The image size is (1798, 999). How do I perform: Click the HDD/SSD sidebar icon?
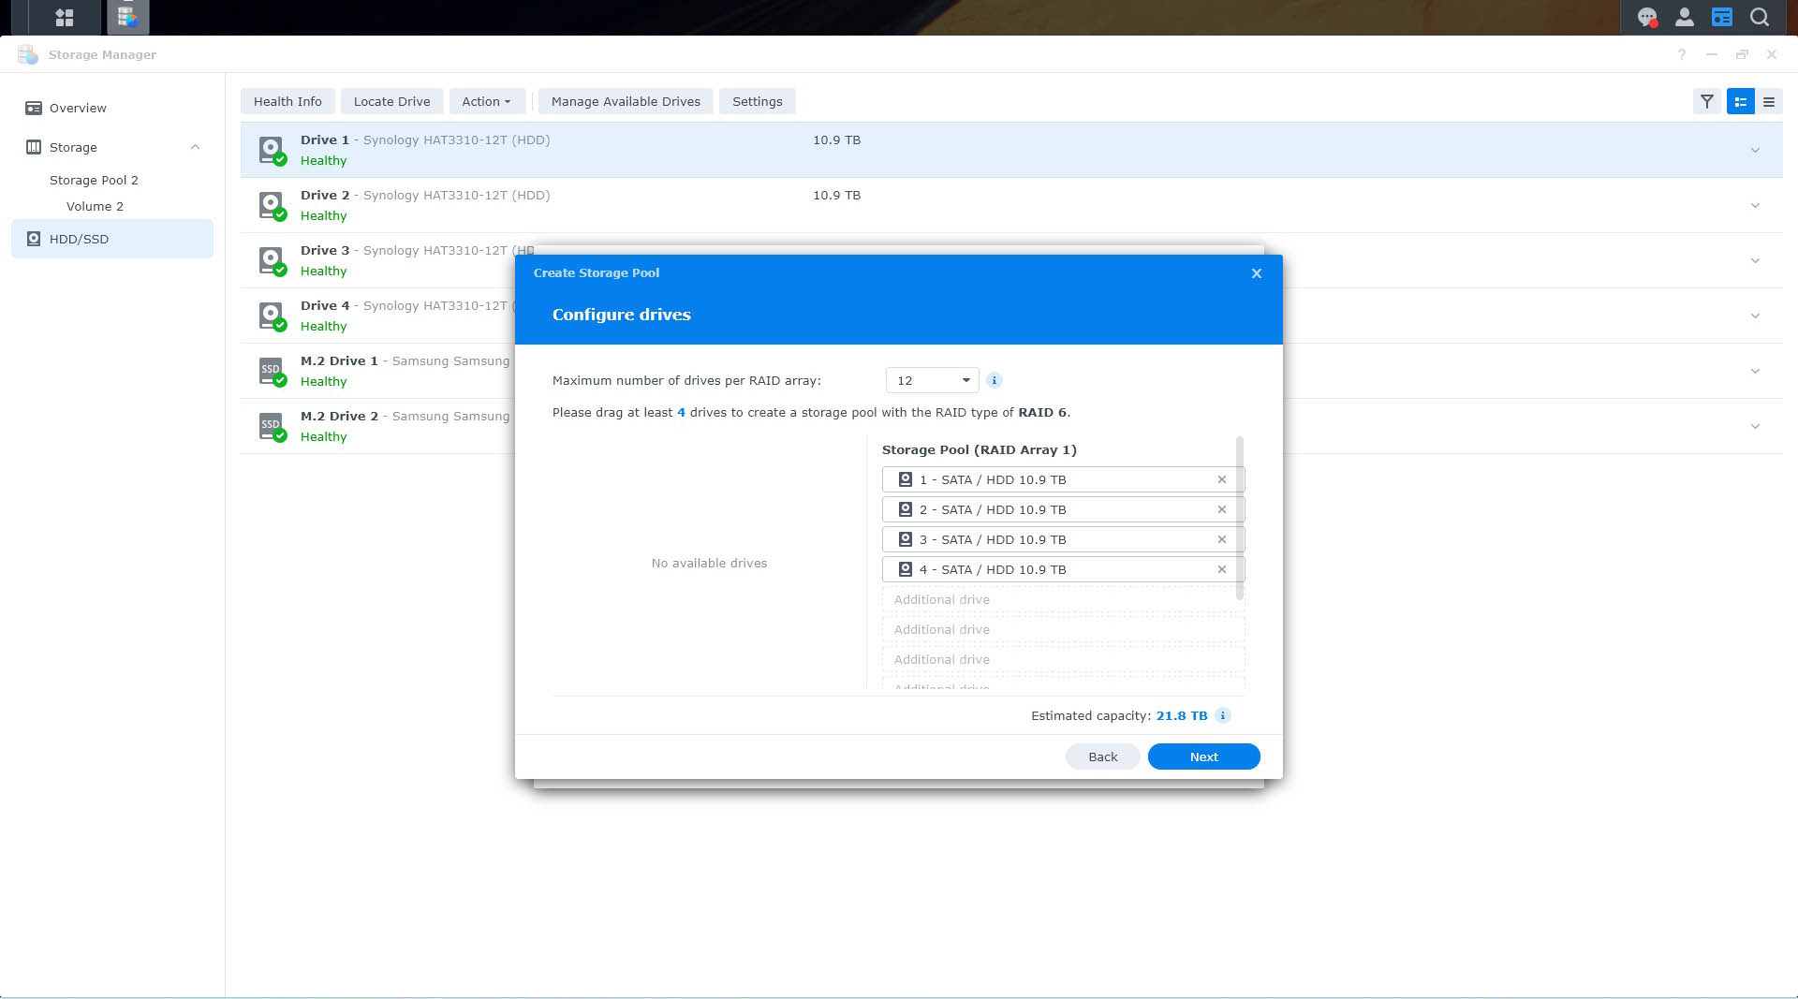(x=34, y=239)
